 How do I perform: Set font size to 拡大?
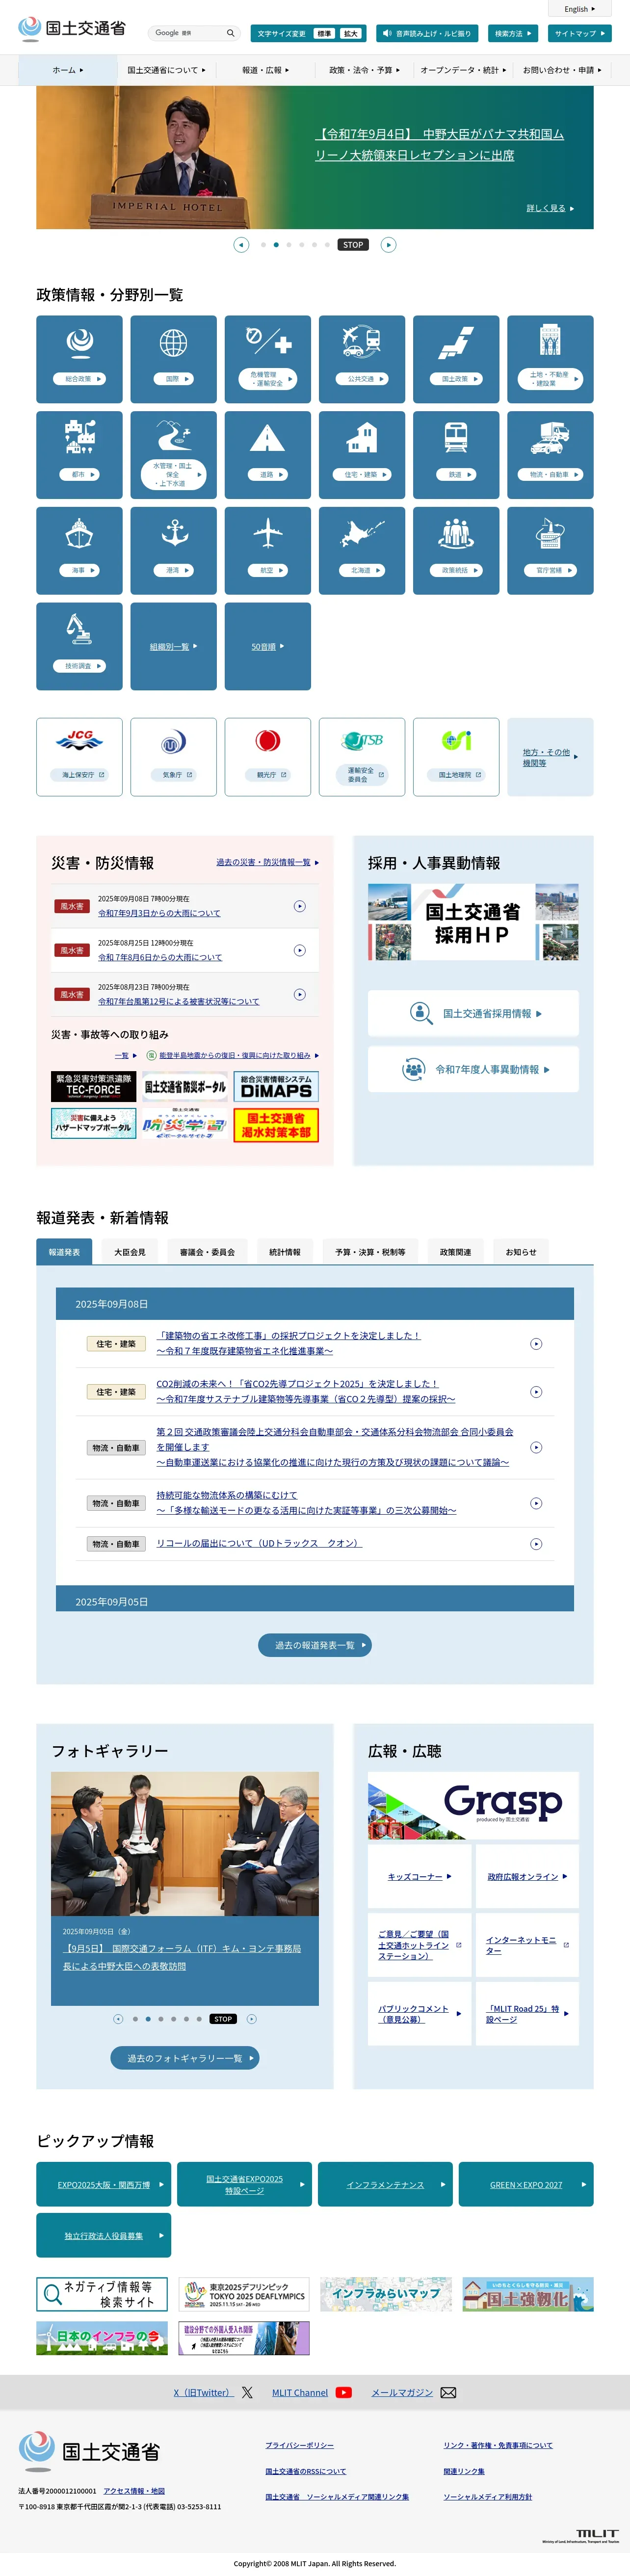coord(350,34)
